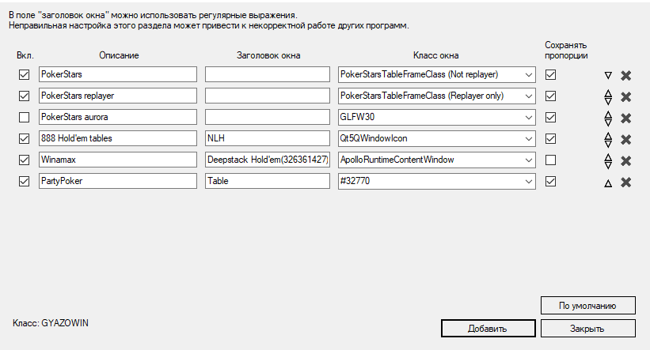Focus the Deepstack Hold'em window title field
650x350 pixels.
(x=268, y=160)
